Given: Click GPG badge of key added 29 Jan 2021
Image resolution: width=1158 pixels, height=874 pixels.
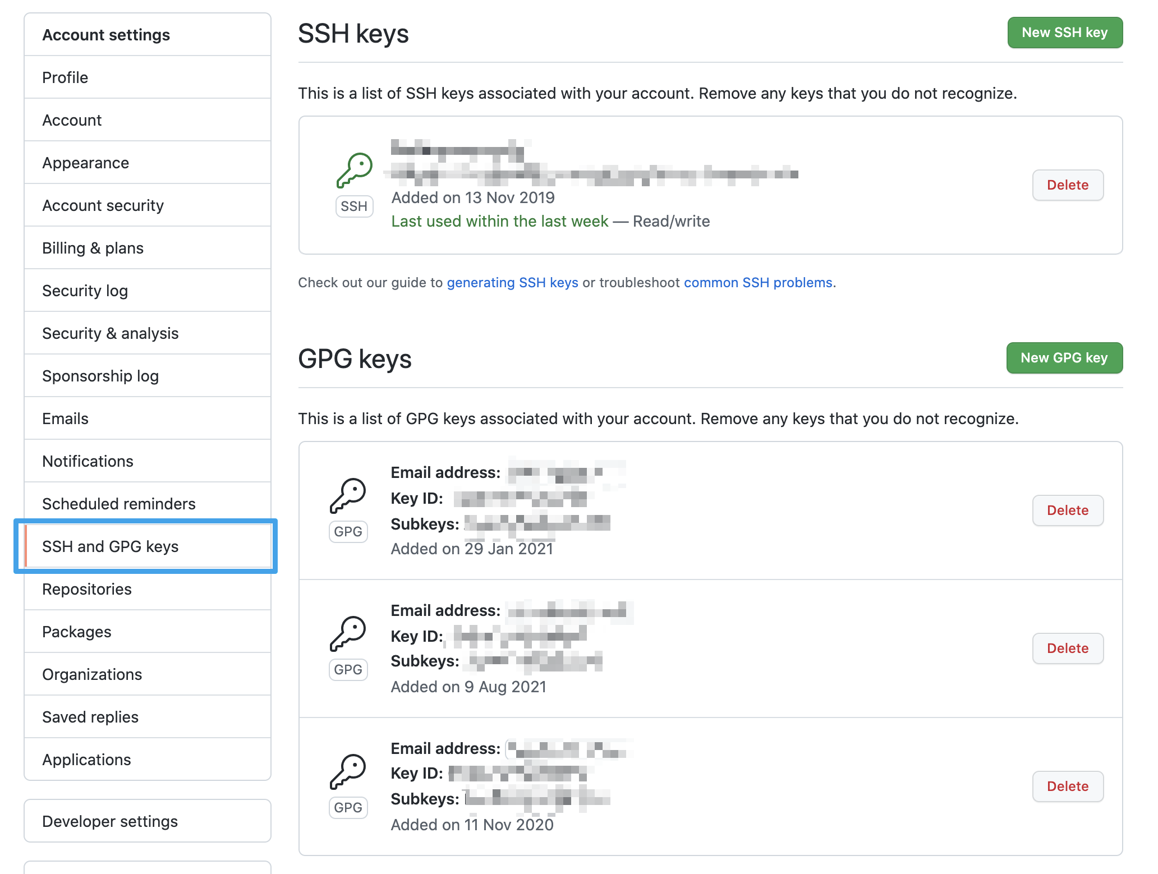Looking at the screenshot, I should click(x=348, y=532).
